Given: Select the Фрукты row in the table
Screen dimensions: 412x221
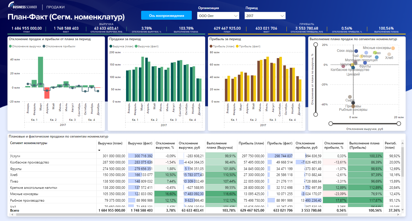Looking at the screenshot, I should (205, 169).
